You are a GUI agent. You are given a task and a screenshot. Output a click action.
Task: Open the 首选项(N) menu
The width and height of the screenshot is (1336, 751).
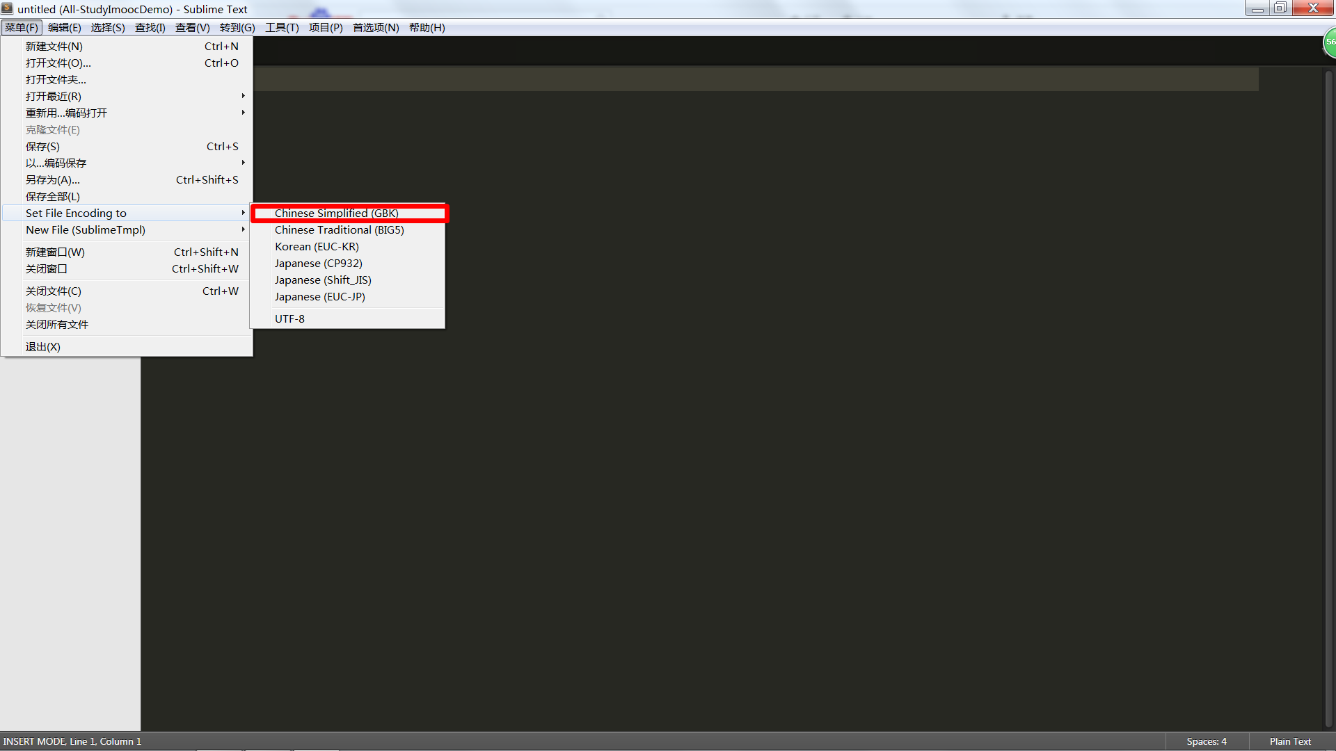(x=376, y=28)
